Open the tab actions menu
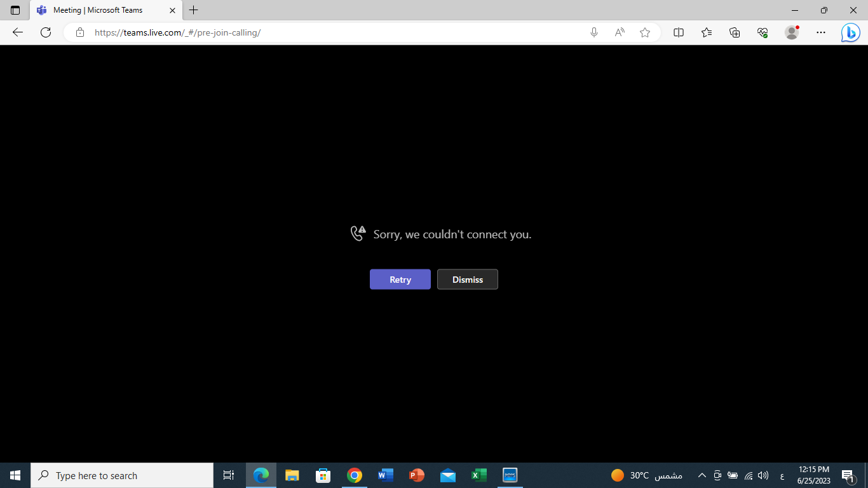Image resolution: width=868 pixels, height=488 pixels. 15,10
